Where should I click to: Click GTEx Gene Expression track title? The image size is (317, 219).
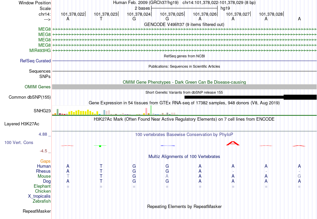click(x=184, y=103)
